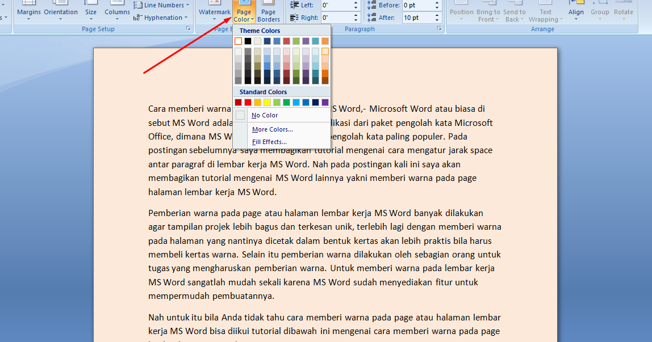Select the purple theme color in top row

pos(306,41)
